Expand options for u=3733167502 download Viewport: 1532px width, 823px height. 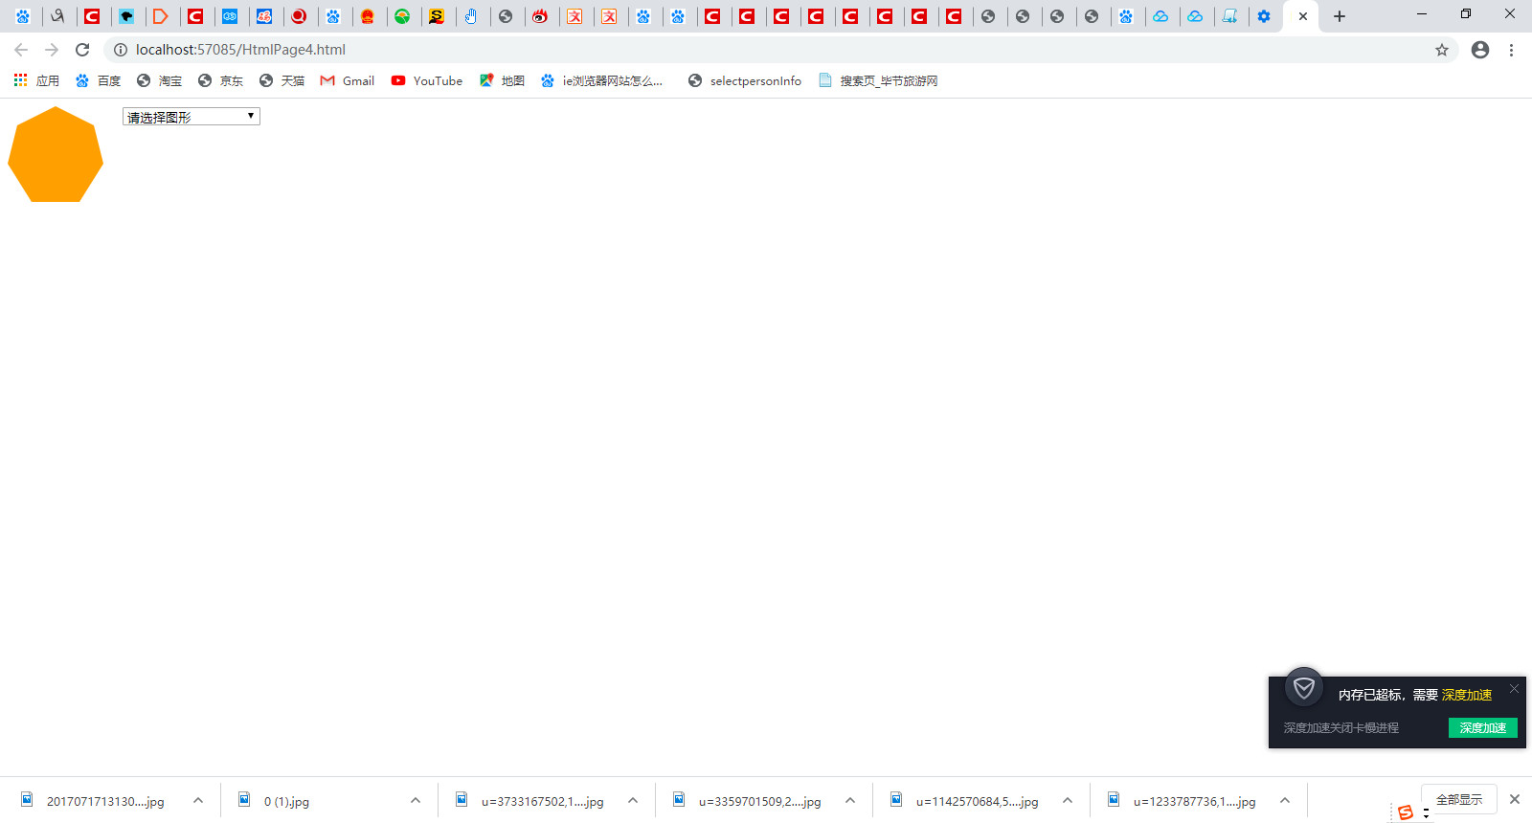coord(633,801)
